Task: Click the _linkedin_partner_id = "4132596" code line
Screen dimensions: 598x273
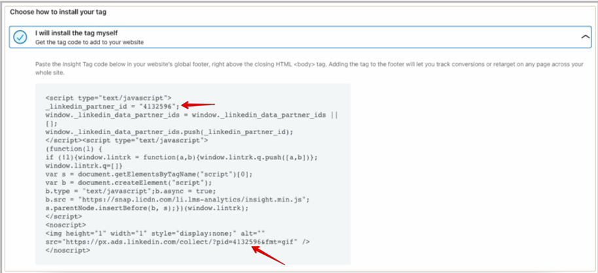Action: [112, 105]
